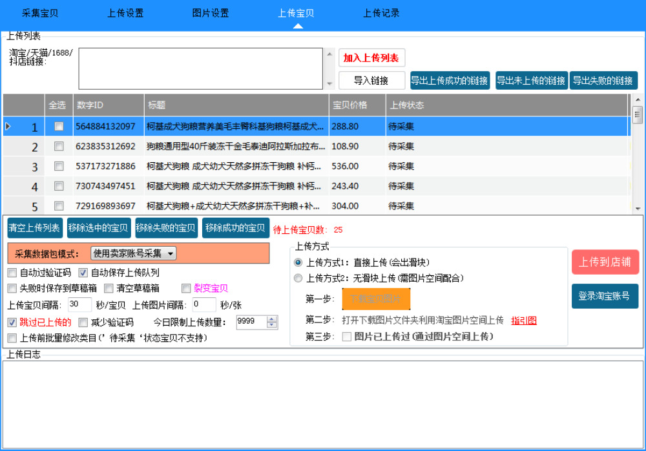
Task: Click the 淘宝/天猫 link input box
Action: pyautogui.click(x=200, y=68)
